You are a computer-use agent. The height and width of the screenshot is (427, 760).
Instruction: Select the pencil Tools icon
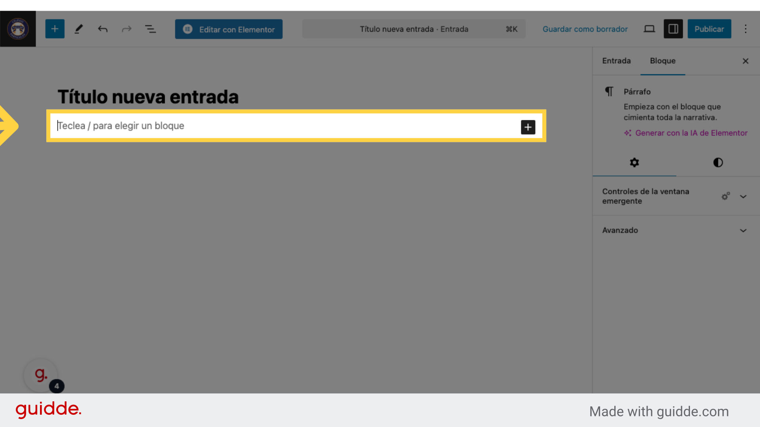click(79, 29)
